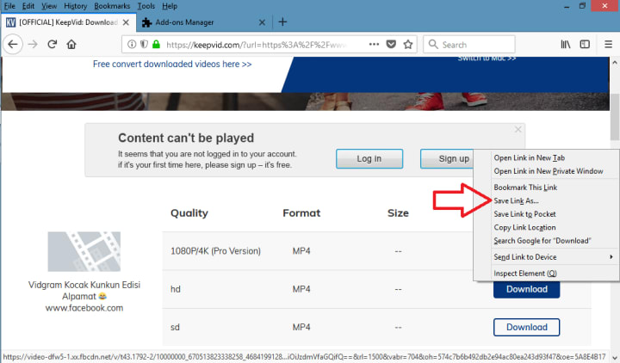Image resolution: width=620 pixels, height=363 pixels.
Task: Open tracking protection shield icon
Action: coord(144,44)
